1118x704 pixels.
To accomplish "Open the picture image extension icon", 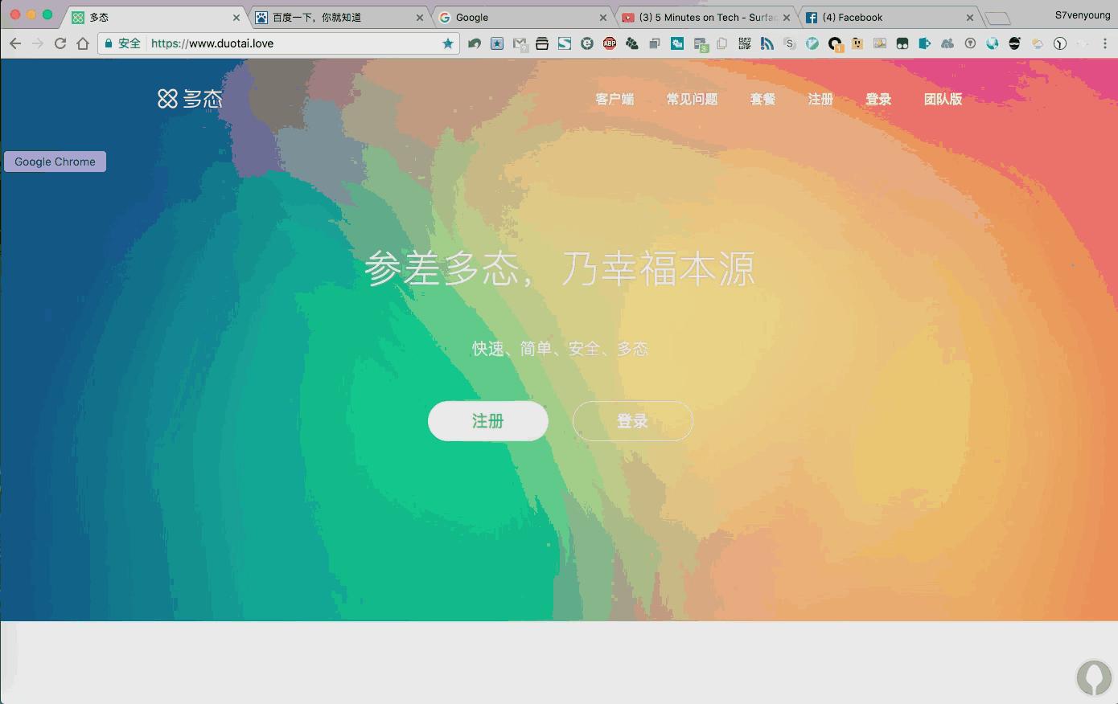I will 880,43.
